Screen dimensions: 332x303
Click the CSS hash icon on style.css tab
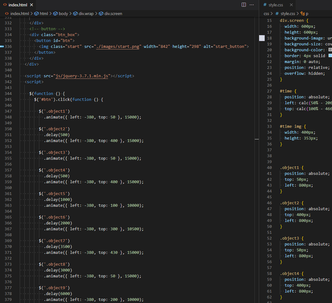click(265, 5)
